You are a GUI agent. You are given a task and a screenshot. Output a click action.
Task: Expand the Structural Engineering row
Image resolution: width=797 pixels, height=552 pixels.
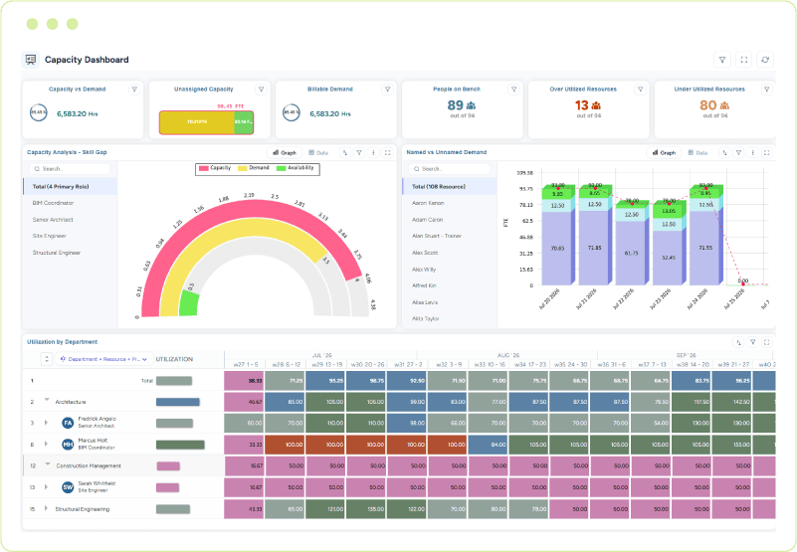point(46,508)
